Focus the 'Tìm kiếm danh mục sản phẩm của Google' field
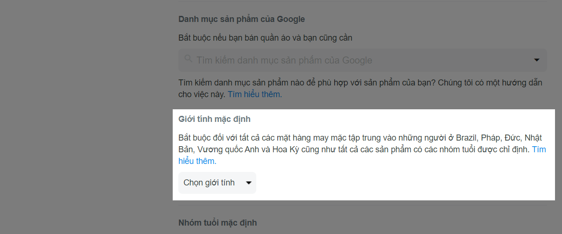Screen dimensions: 562x234 coord(363,60)
